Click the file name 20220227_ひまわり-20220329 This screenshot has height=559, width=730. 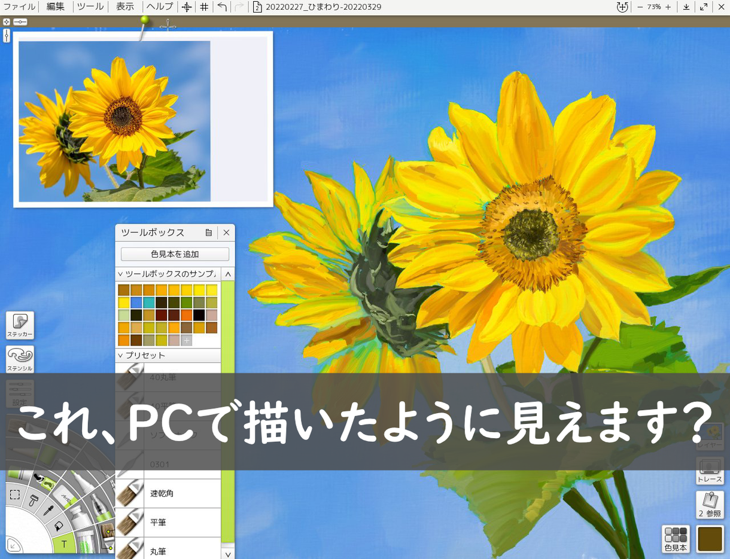[323, 7]
